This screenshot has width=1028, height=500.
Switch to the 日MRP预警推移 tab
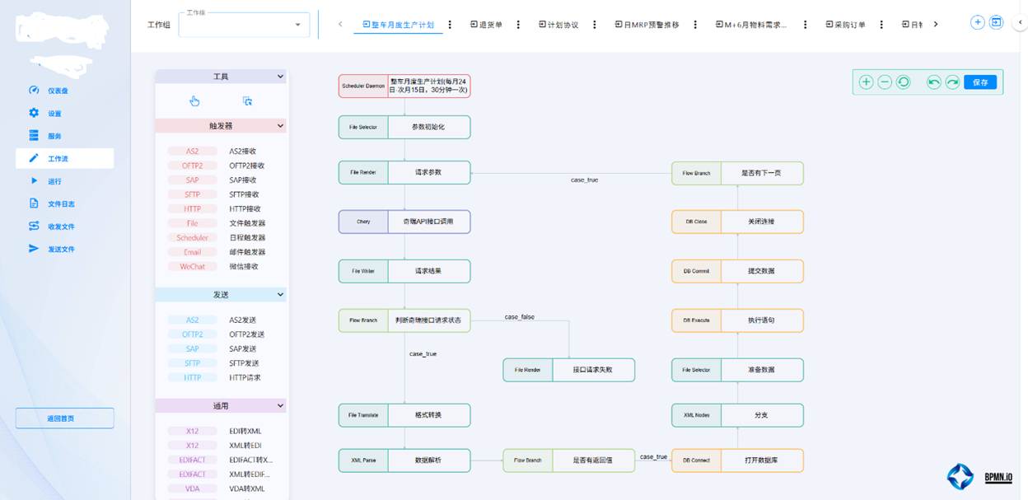[647, 25]
